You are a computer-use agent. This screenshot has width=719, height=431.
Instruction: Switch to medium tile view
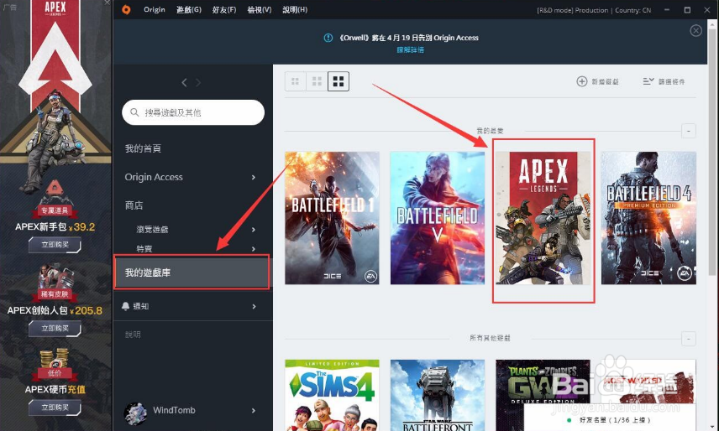click(x=317, y=81)
